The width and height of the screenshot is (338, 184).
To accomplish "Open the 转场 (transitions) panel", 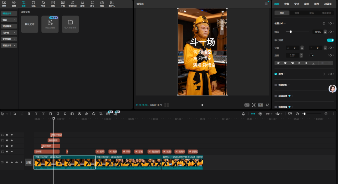I will point(53,3).
